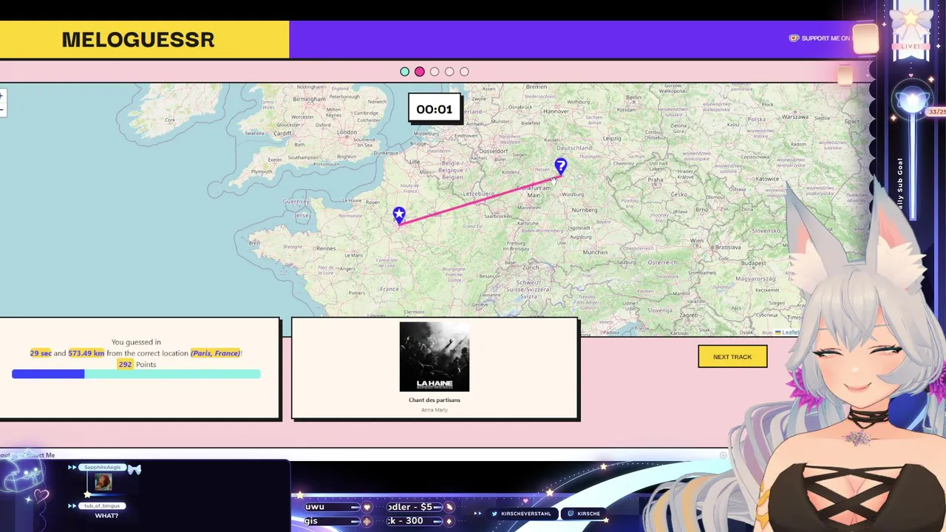Click the Katowice label on the map
946x532 pixels.
coord(767,179)
